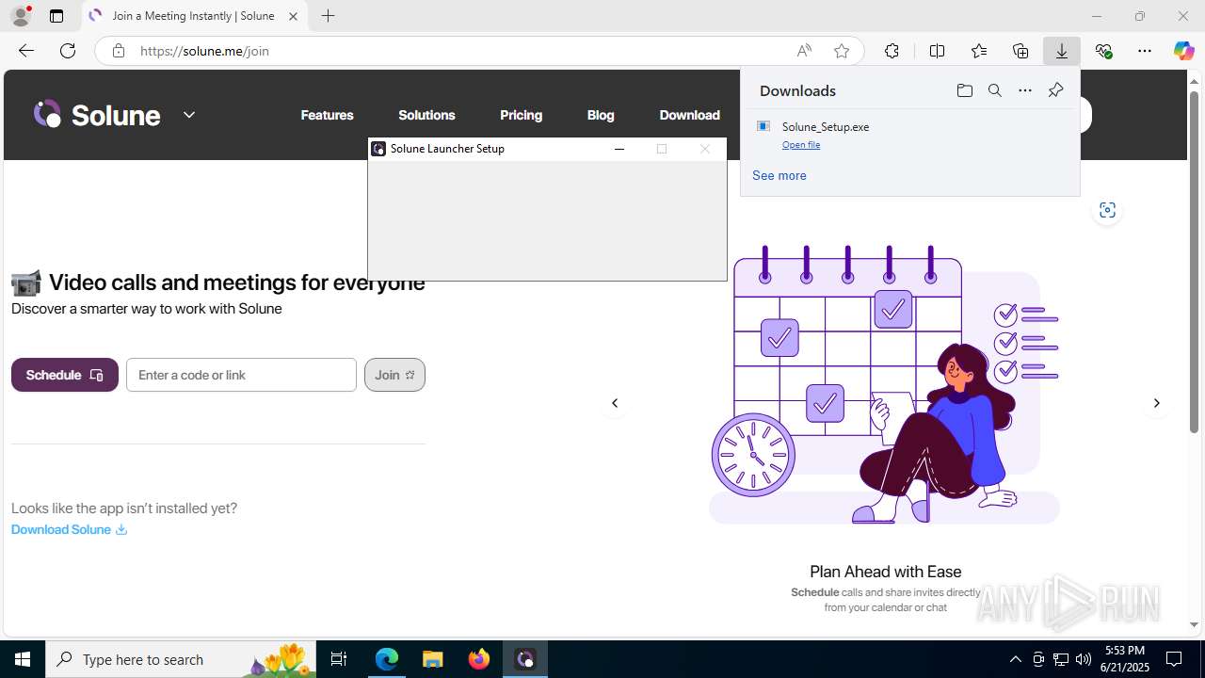Click the page vertical scrollbar
This screenshot has width=1205, height=678.
(x=1194, y=261)
